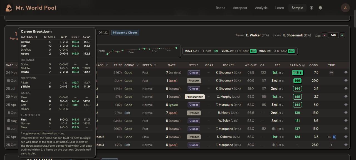Click the W trip badge on 24 May row
Image resolution: width=356 pixels, height=160 pixels.
pos(331,73)
